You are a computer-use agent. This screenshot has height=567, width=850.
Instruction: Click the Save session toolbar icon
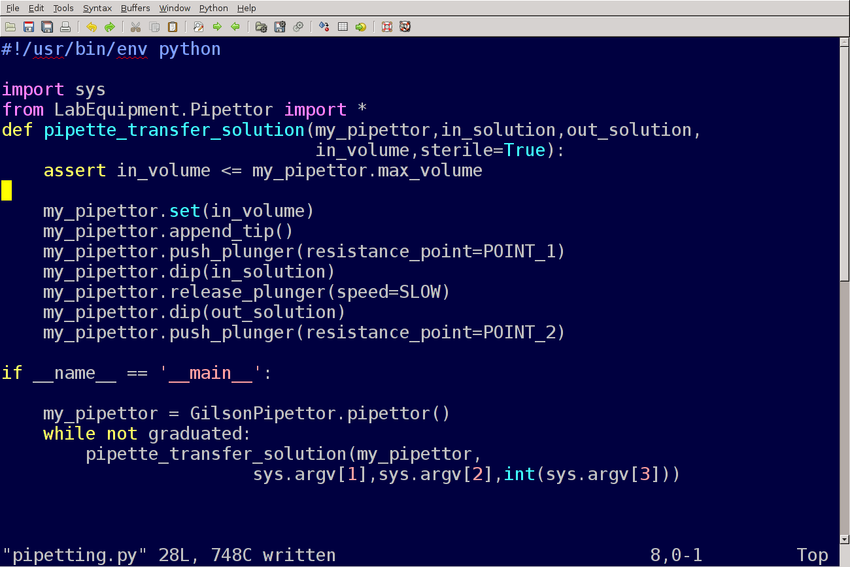point(280,27)
